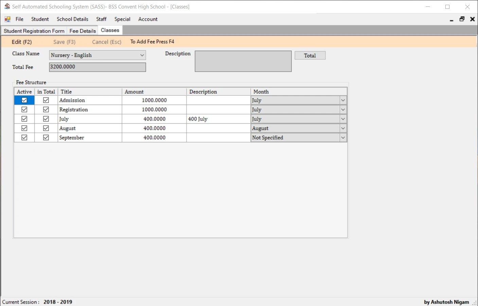Change the Not Specified month for September row
Viewport: 478px width, 306px height.
(x=343, y=137)
